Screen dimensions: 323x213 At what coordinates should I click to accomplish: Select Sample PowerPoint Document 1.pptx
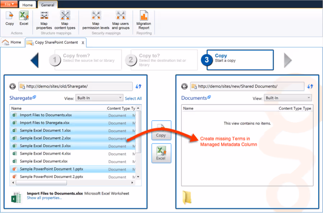tap(73, 169)
